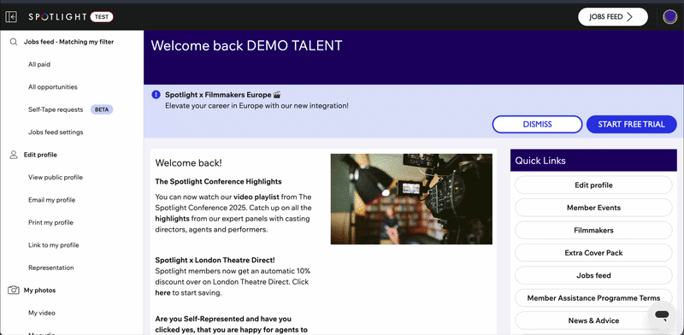Click Spotlight x London Theatre Direct! heading
This screenshot has height=335, width=684.
click(x=215, y=260)
